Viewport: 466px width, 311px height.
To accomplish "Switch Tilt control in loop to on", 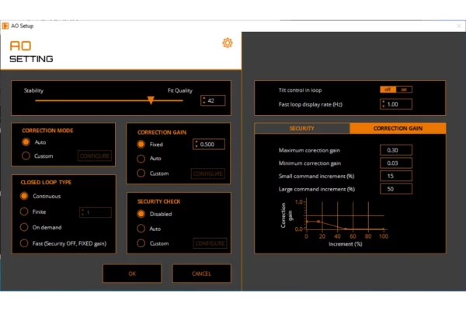I will 404,89.
